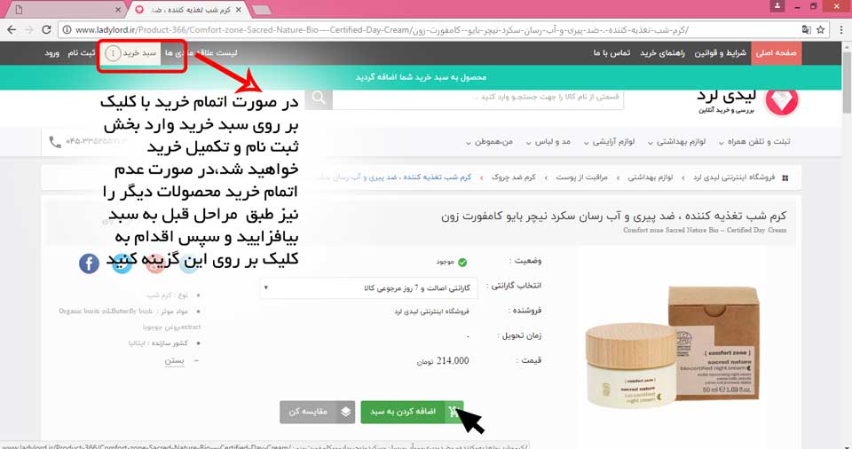Click the product cream jar image

point(630,364)
